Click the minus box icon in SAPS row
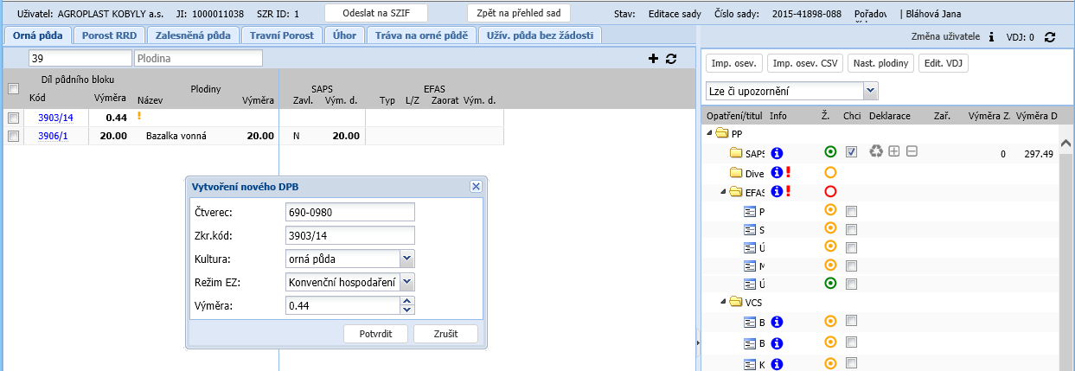1075x371 pixels. click(912, 151)
